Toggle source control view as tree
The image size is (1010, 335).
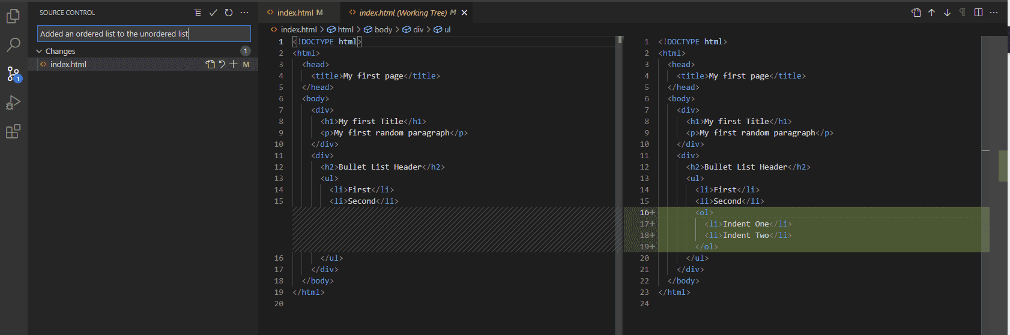pos(198,13)
